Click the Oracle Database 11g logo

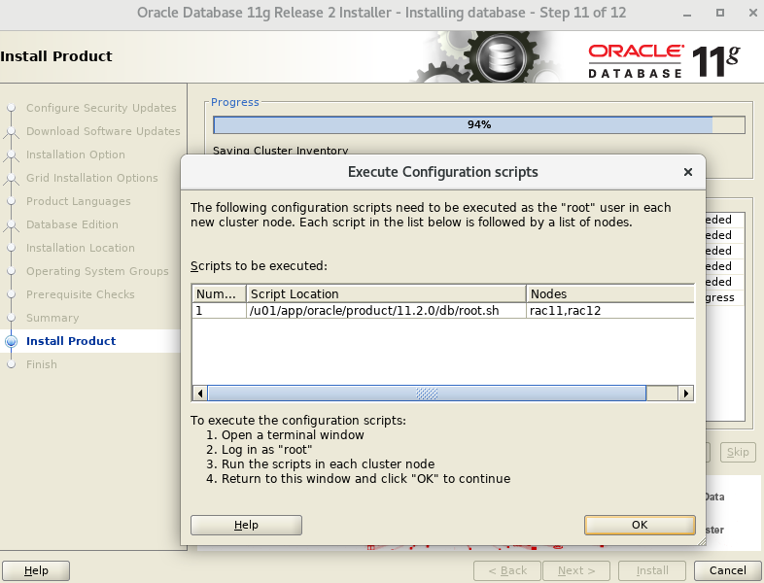tap(663, 60)
